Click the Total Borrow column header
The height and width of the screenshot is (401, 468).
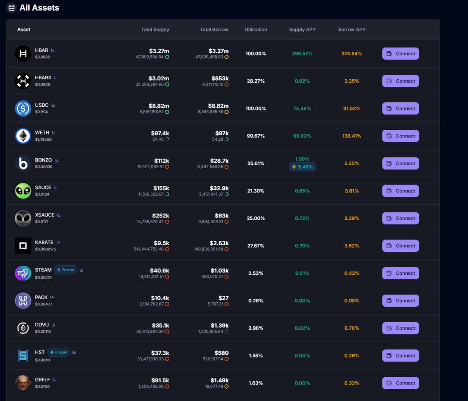click(x=214, y=30)
